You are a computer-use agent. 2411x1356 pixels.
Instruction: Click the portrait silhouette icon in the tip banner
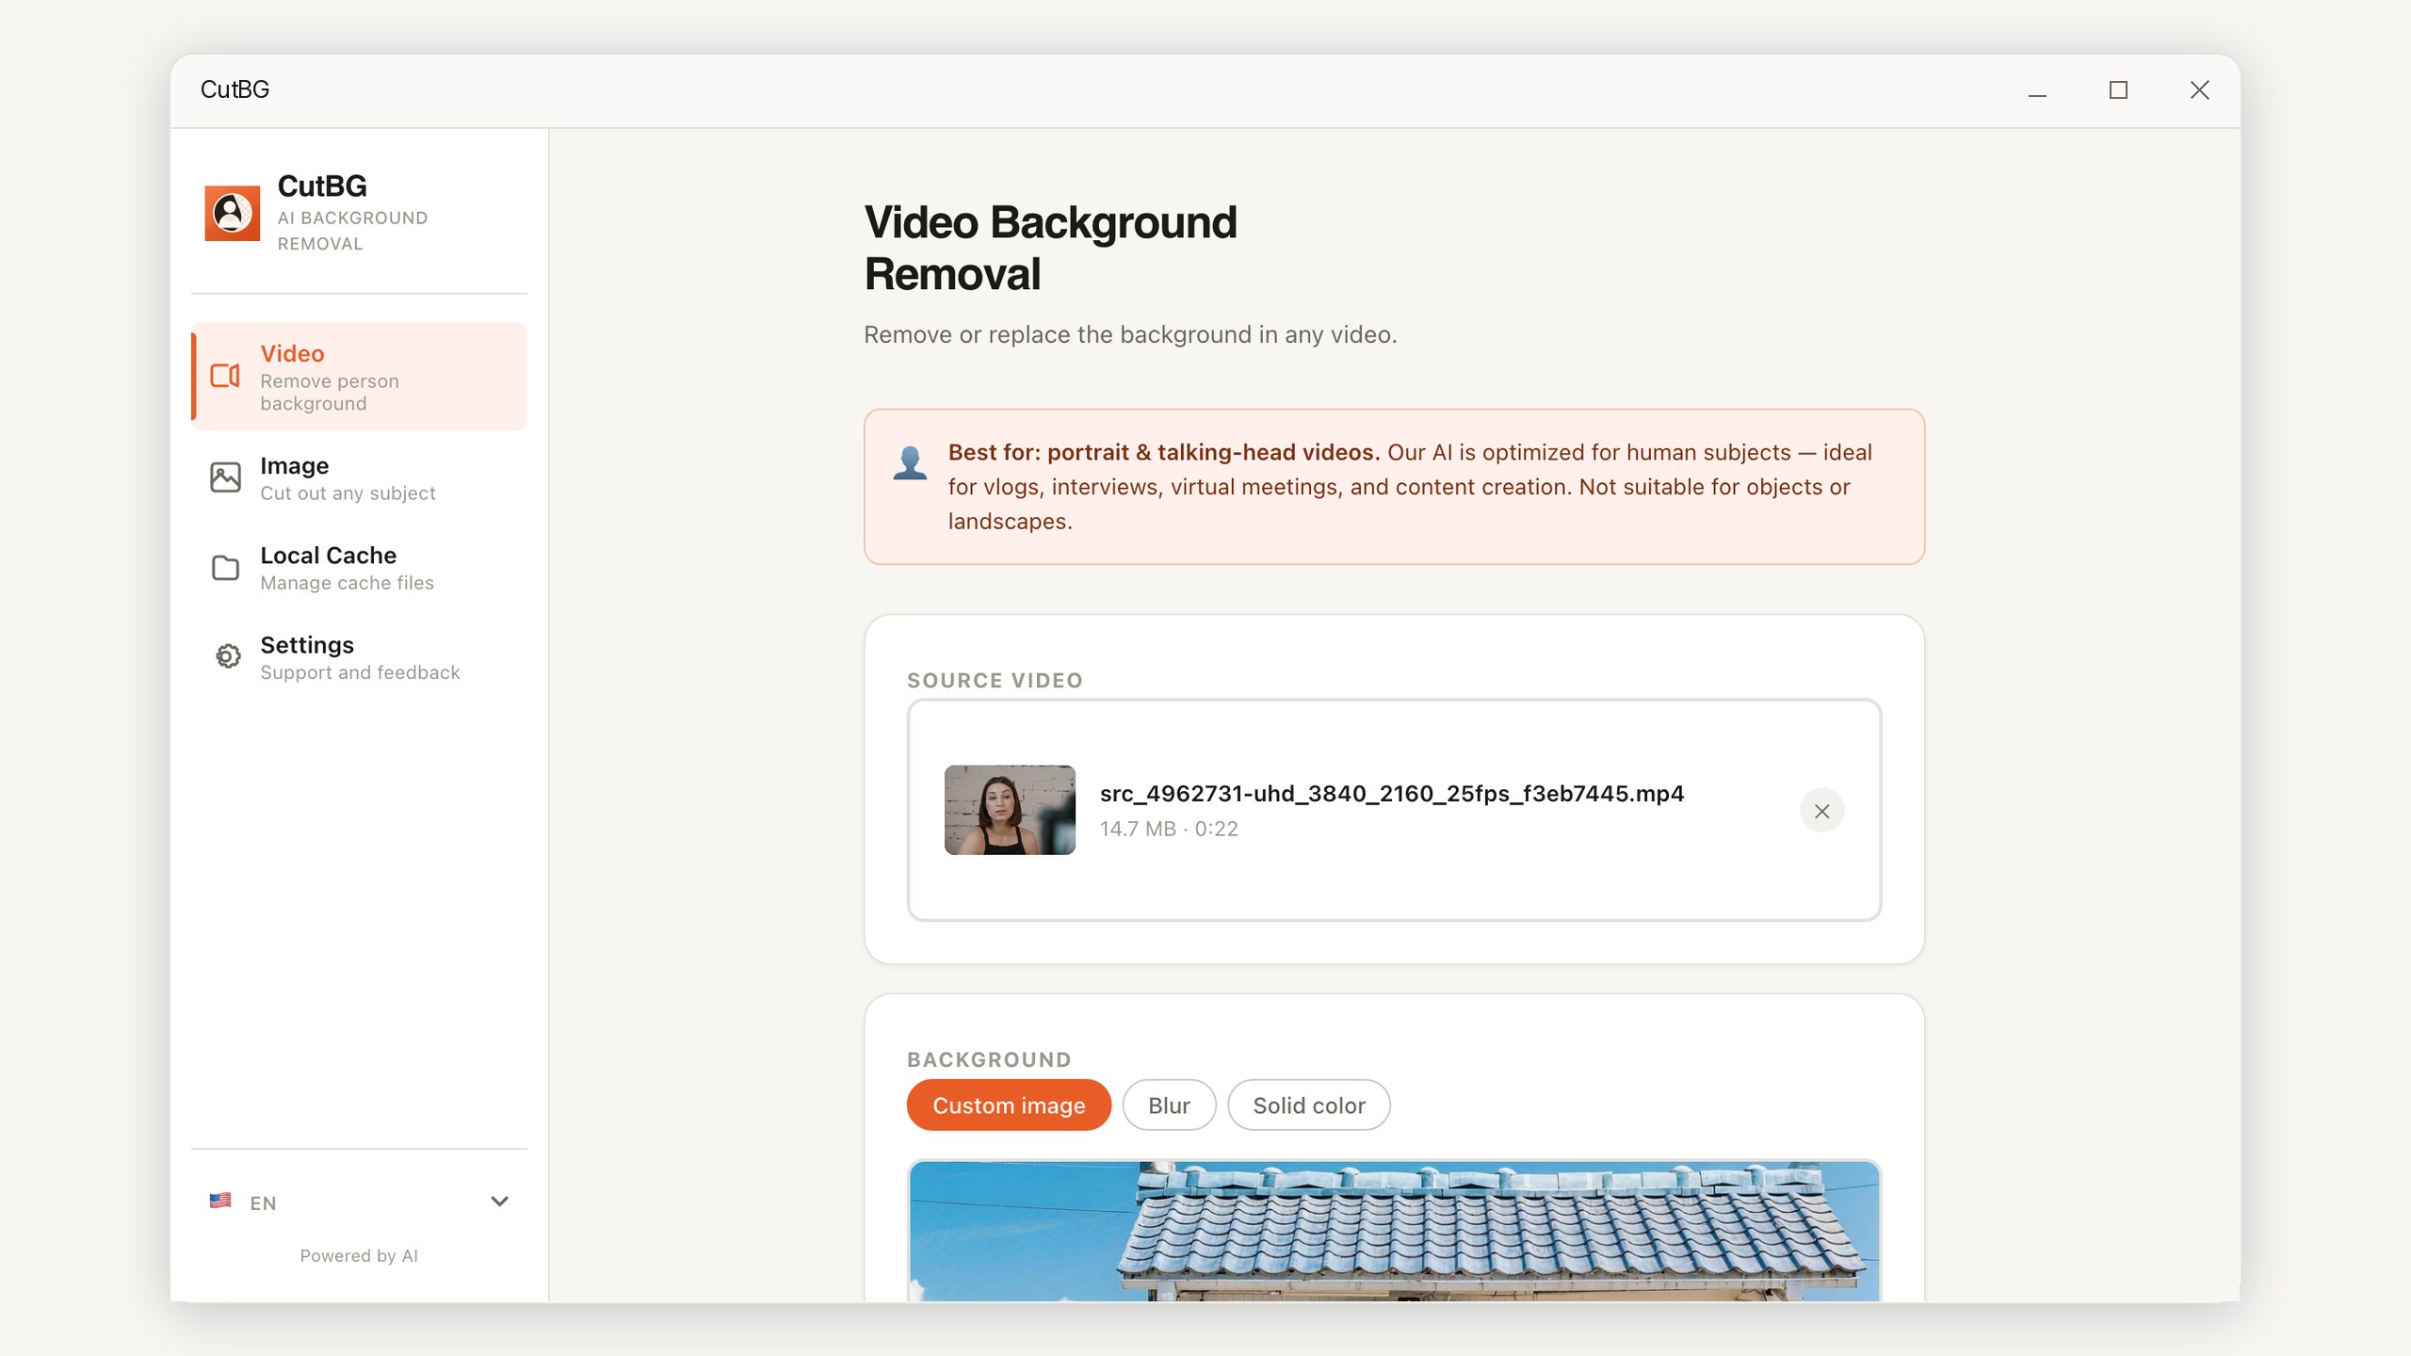[x=910, y=462]
